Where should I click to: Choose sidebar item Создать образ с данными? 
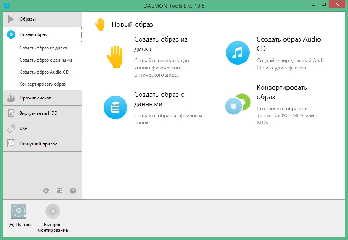(46, 60)
